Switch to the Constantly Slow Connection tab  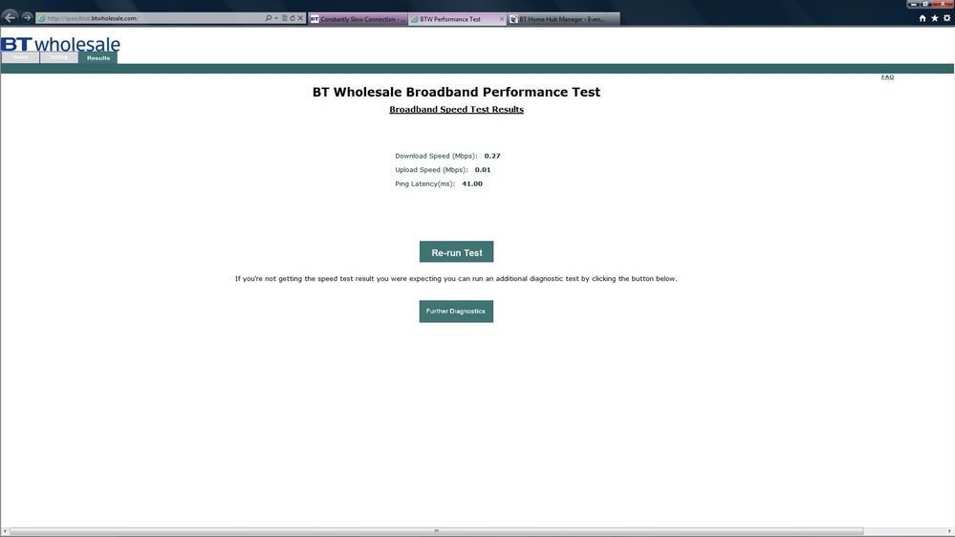point(358,19)
